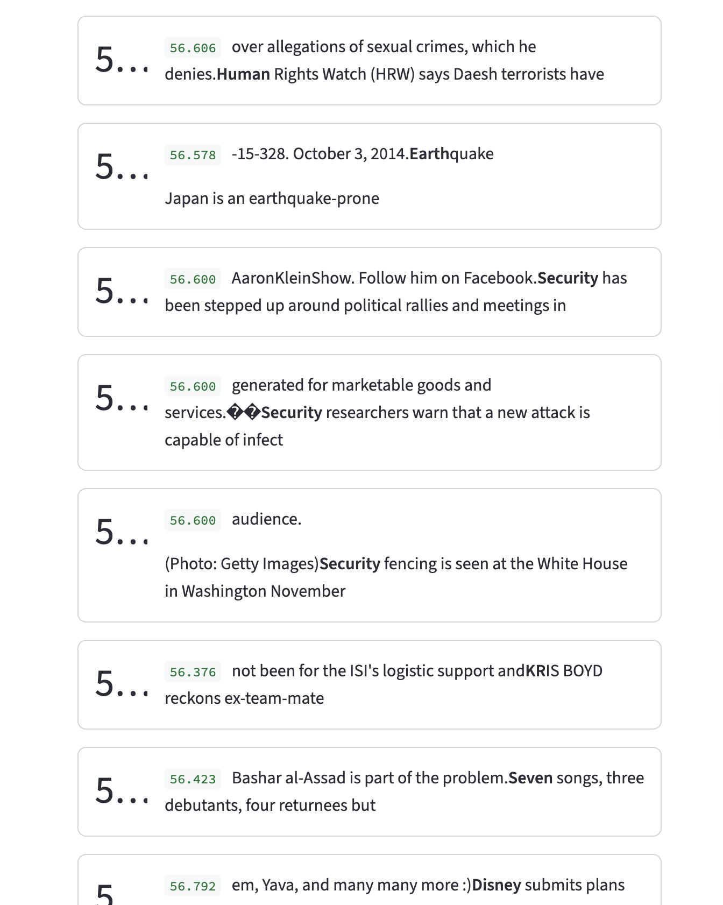Click truncated number in Human Rights Watch card

coord(122,60)
